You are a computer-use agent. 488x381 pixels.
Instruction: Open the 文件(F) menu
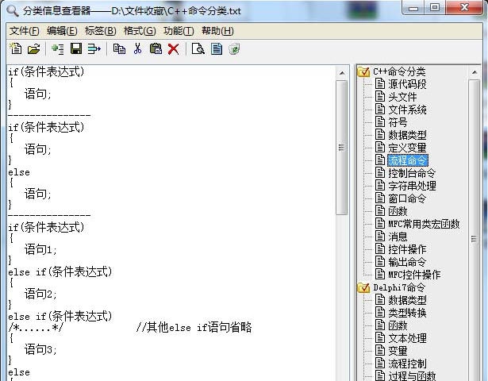(x=25, y=31)
